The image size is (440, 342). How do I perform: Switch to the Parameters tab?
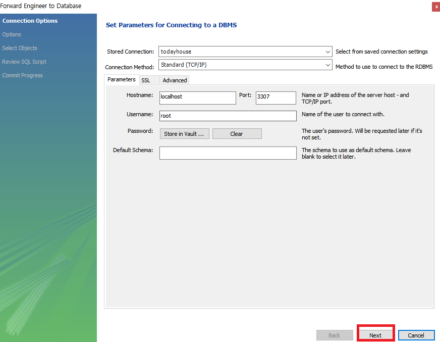pyautogui.click(x=122, y=79)
